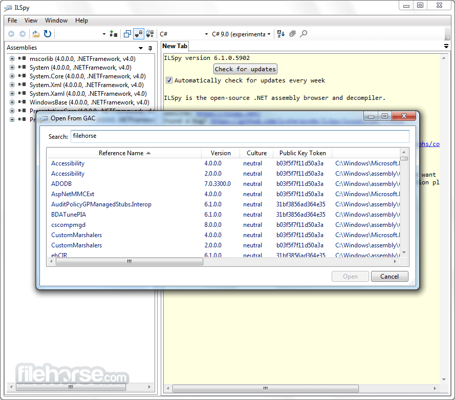Toggle the highlighted heart-and-lock toolbar button
Screen dimensions: 455x400
point(138,34)
